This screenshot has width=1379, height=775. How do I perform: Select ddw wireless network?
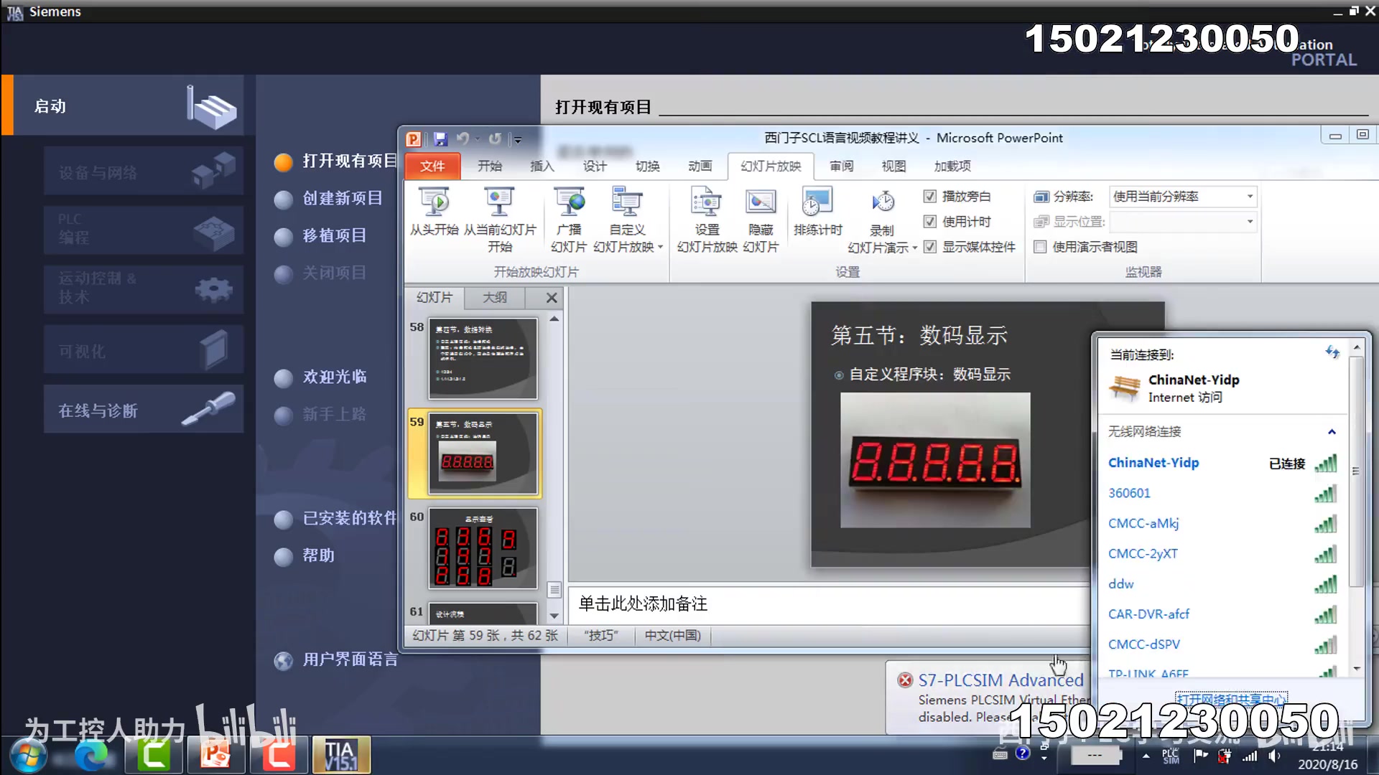pyautogui.click(x=1222, y=583)
